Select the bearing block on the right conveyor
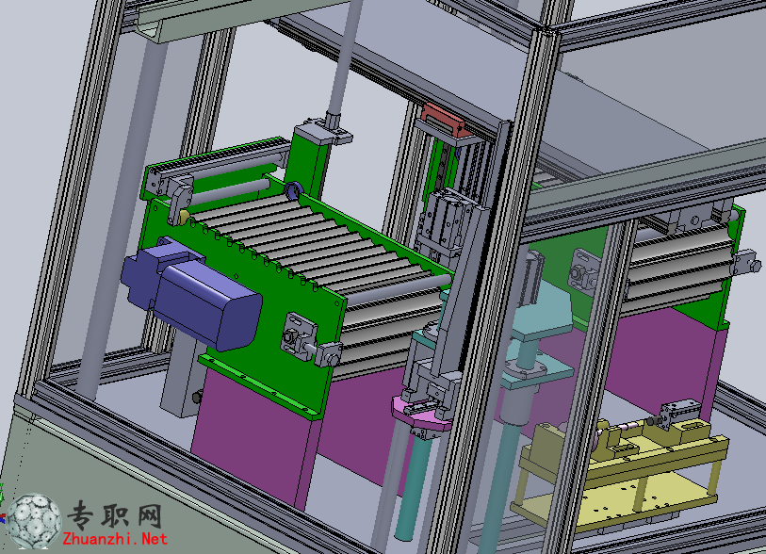The height and width of the screenshot is (554, 766). (x=585, y=271)
